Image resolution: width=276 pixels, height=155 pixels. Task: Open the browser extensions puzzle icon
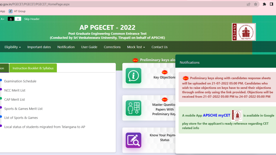tap(264, 4)
